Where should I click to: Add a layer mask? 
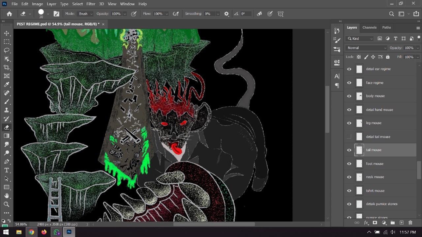pos(375,223)
